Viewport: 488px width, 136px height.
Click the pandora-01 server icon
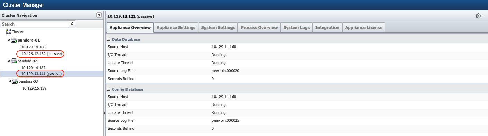click(x=14, y=40)
